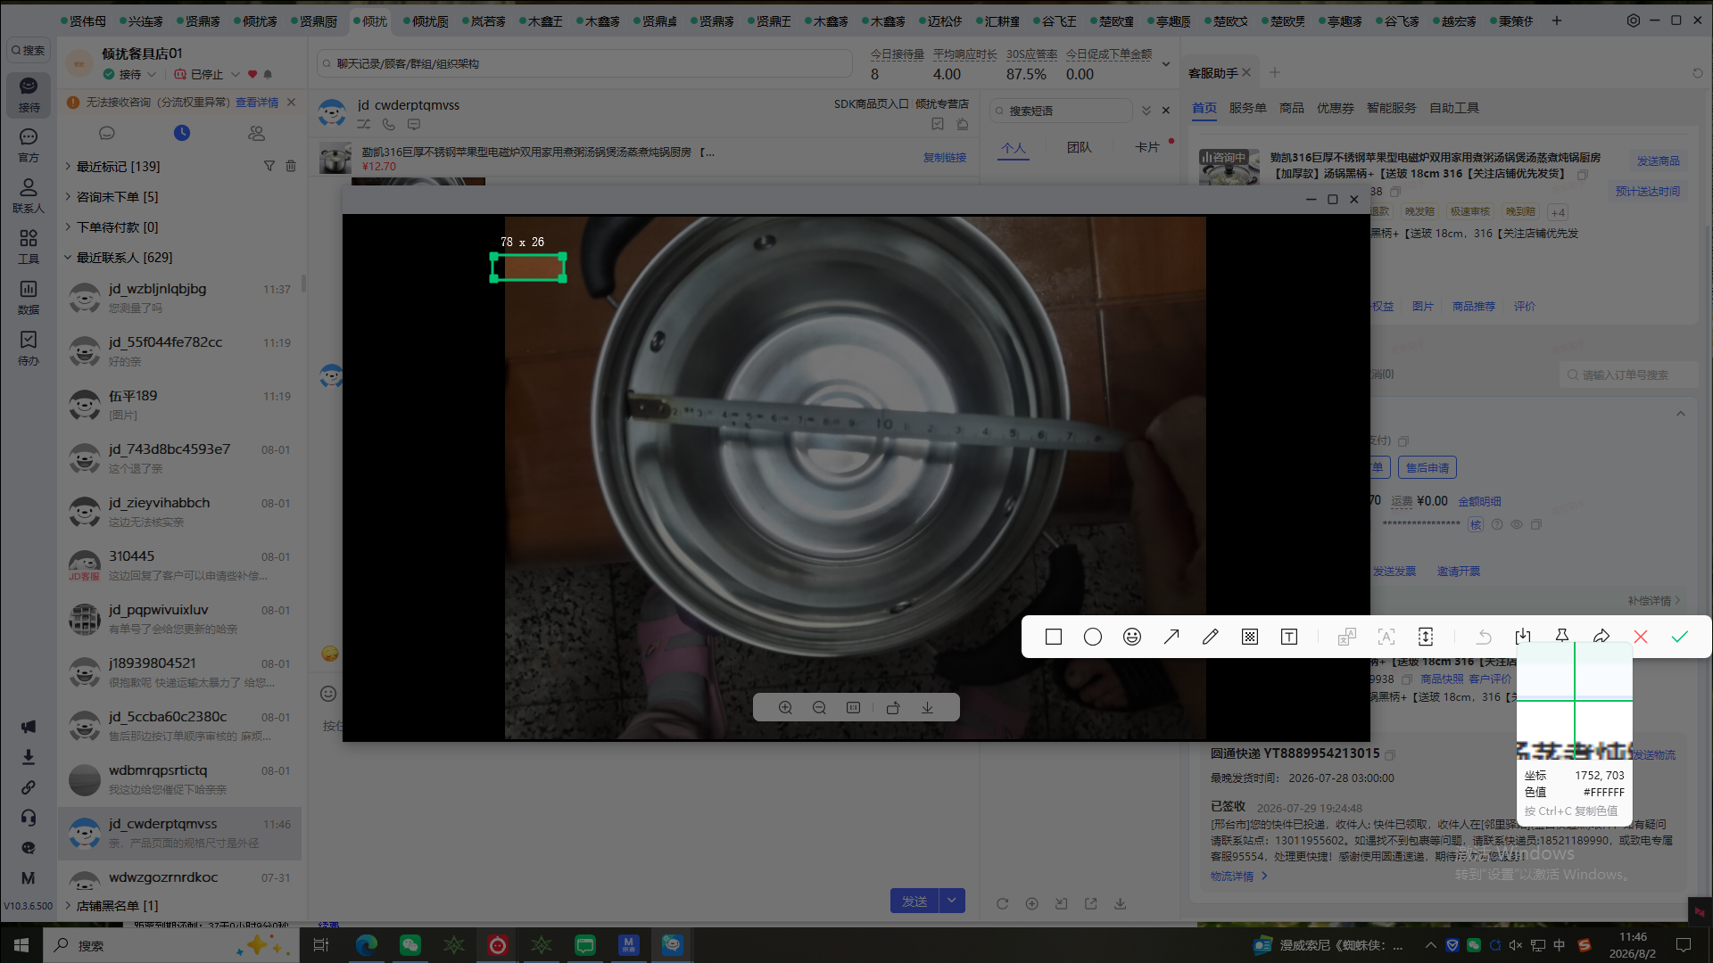Open 官方 in the left sidebar
Screen dimensions: 1713x963
point(29,144)
